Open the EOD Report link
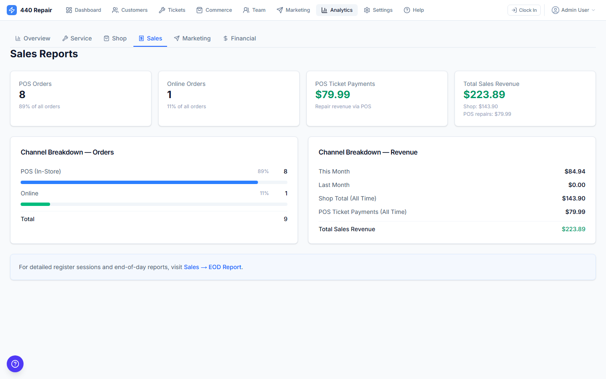 225,267
